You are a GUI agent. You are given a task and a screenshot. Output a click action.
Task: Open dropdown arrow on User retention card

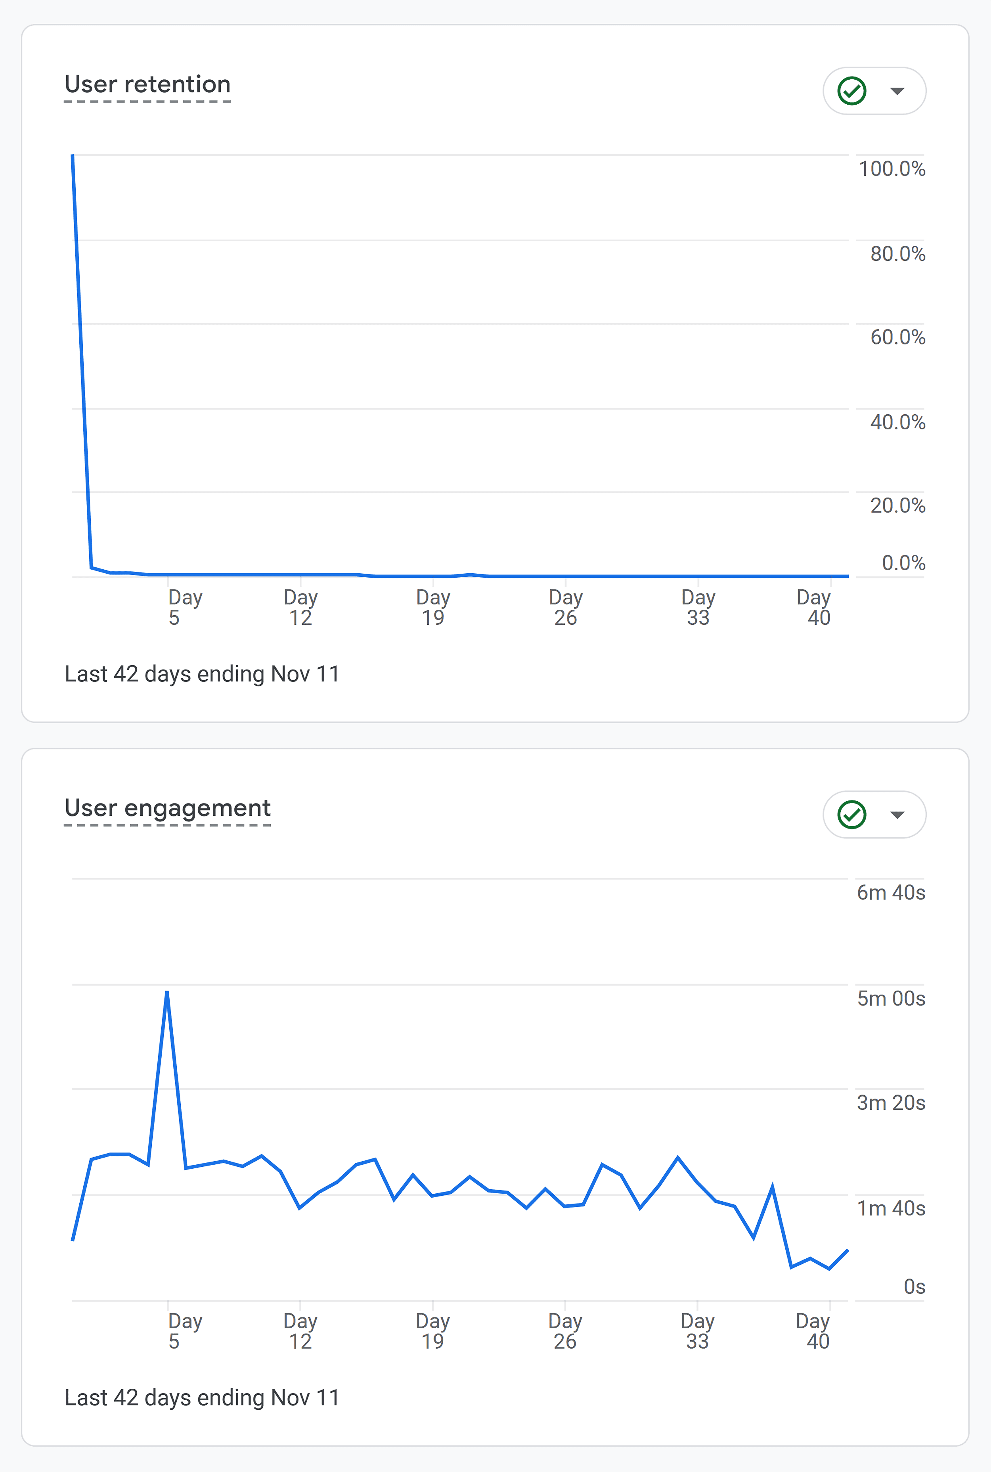tap(897, 91)
